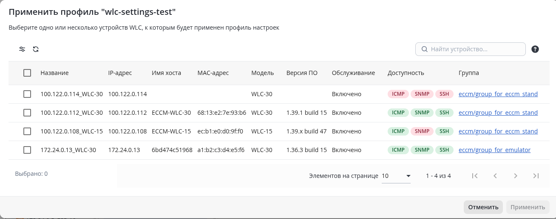Click the Применить button
This screenshot has height=219, width=556.
coord(528,207)
